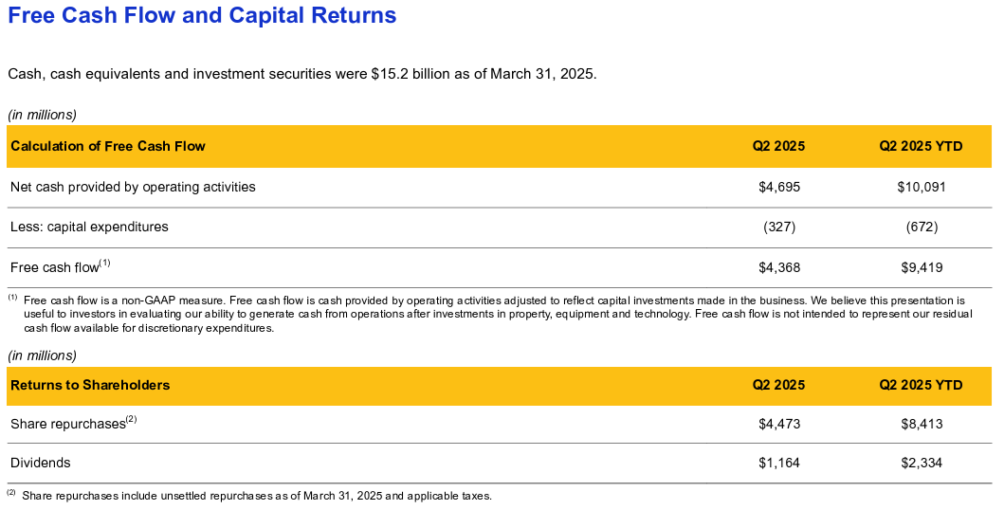Select Net cash provided by operating activities row
This screenshot has height=510, width=1004.
(x=500, y=187)
